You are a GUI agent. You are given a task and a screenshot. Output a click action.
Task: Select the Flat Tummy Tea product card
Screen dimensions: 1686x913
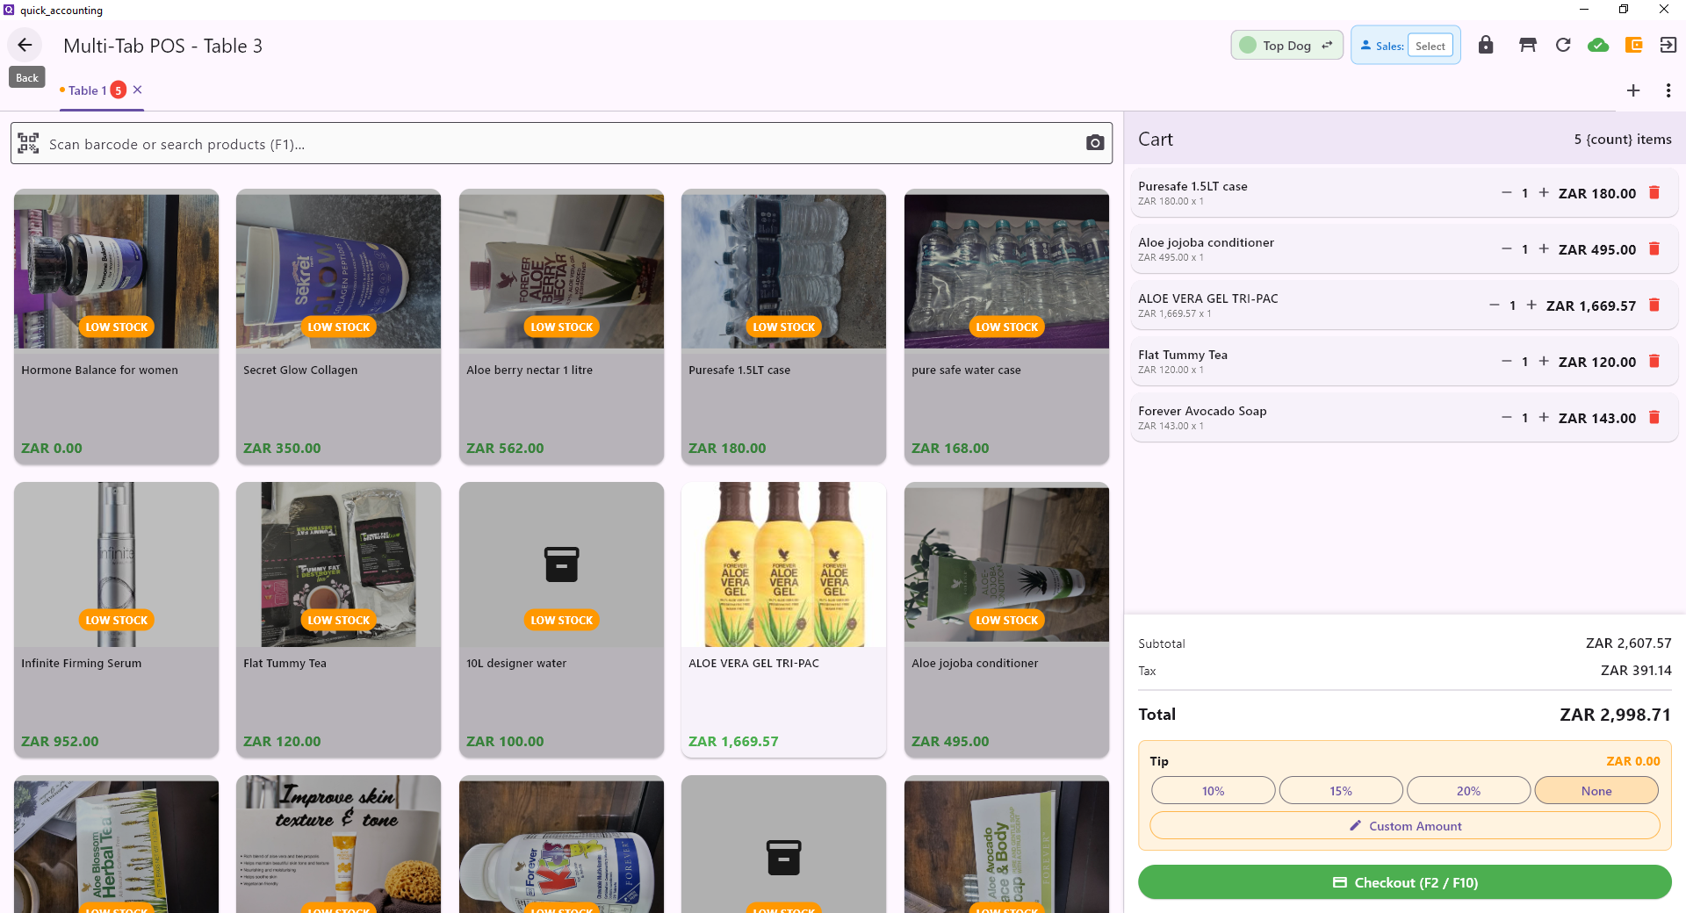click(338, 620)
